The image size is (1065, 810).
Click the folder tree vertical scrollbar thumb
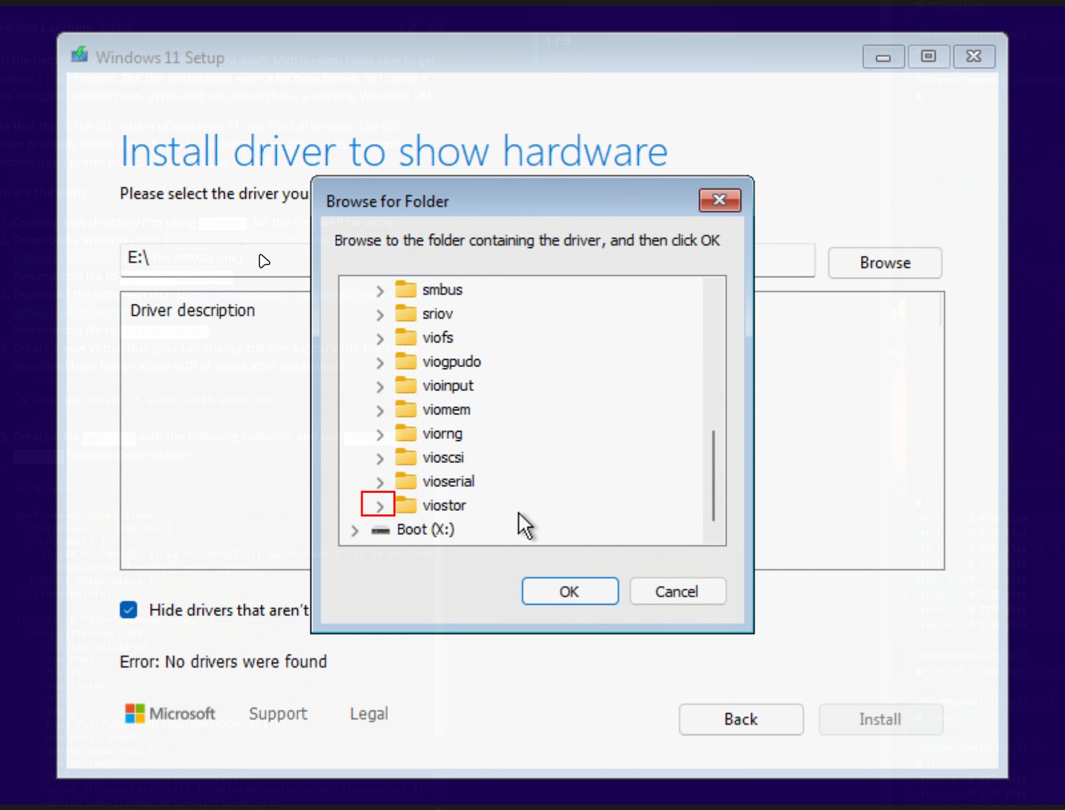713,476
